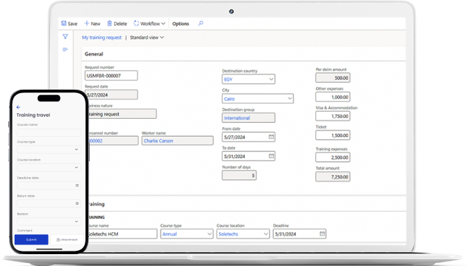
Task: Tap the Submit button on phone
Action: click(x=31, y=240)
